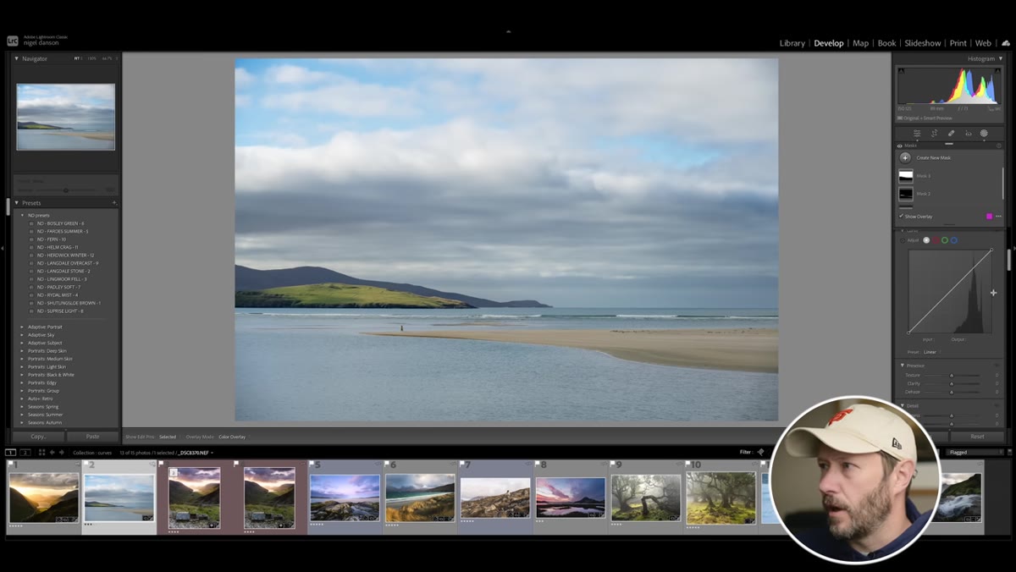Click the magenta overlay color swatch
Image resolution: width=1016 pixels, height=572 pixels.
point(988,217)
